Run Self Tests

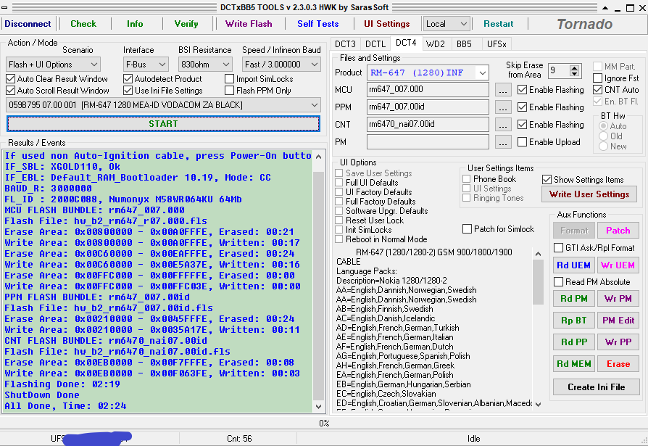tap(317, 24)
